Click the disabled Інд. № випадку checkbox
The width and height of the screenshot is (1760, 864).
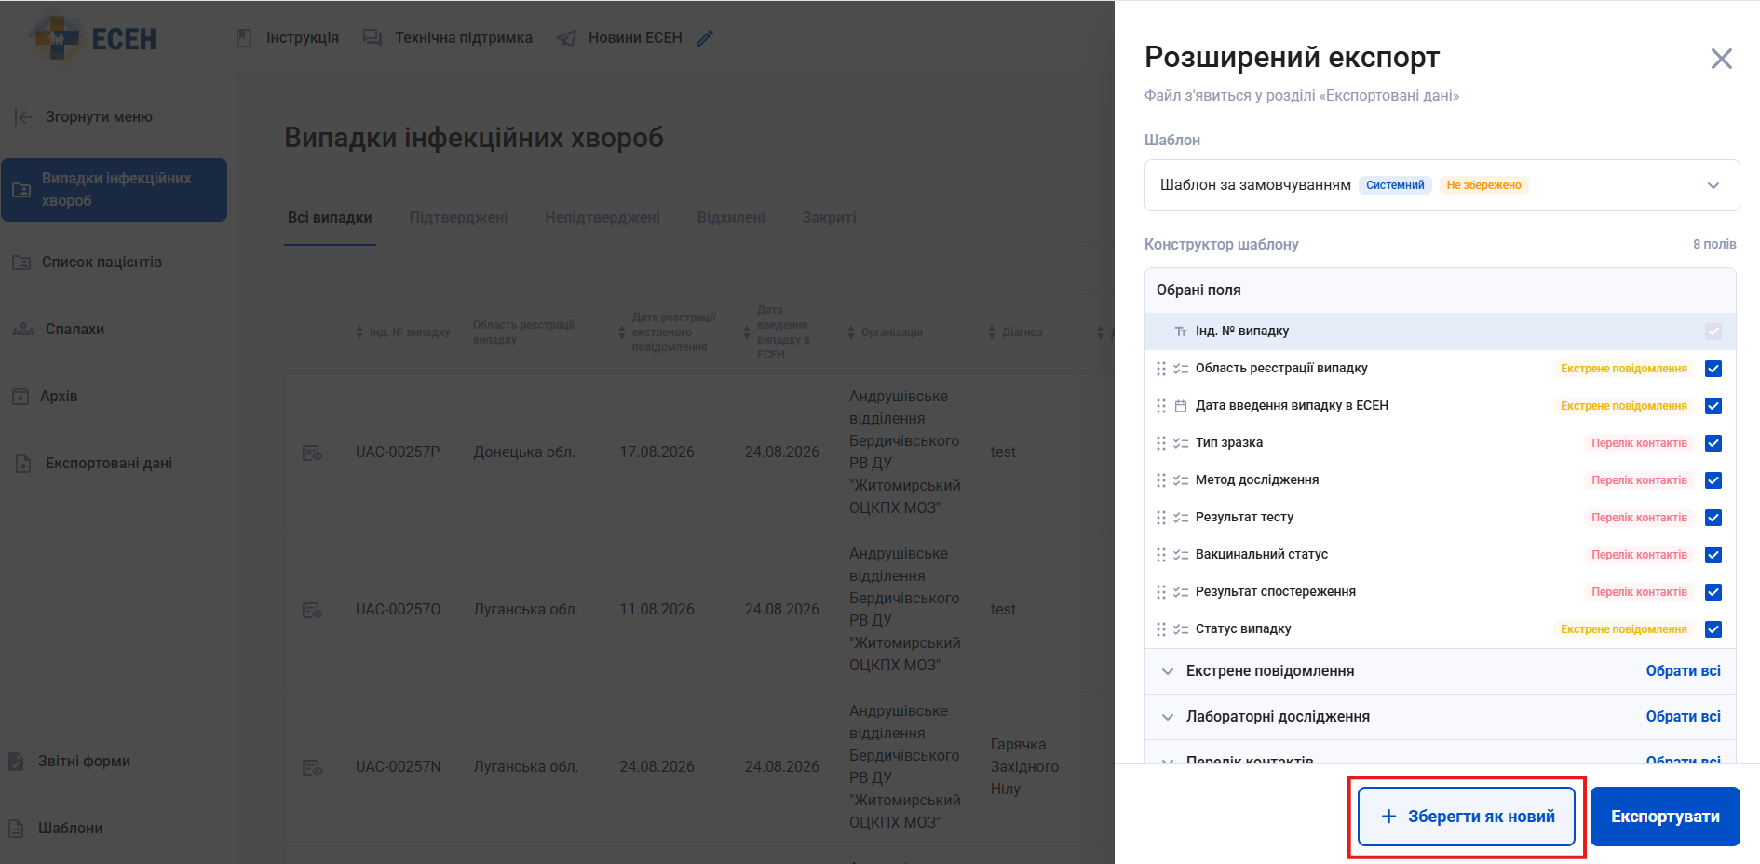coord(1713,331)
